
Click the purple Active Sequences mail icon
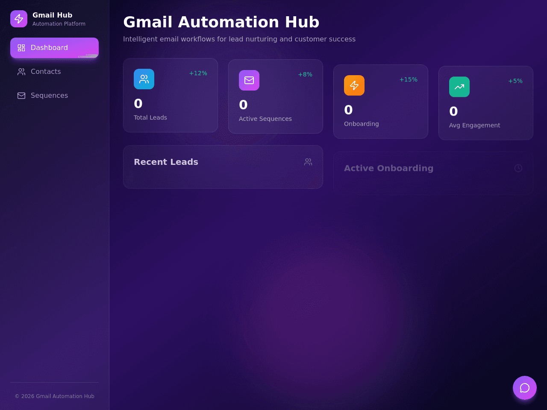pos(249,80)
